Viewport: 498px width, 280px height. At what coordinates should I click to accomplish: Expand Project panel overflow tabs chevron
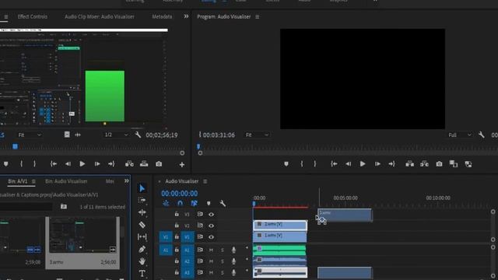pyautogui.click(x=126, y=181)
